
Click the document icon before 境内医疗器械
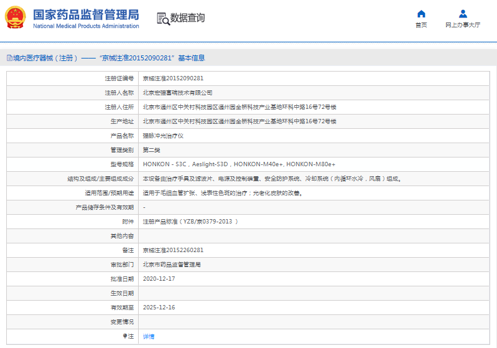pos(9,58)
